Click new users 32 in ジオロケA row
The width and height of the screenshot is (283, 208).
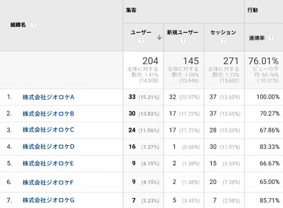172,97
